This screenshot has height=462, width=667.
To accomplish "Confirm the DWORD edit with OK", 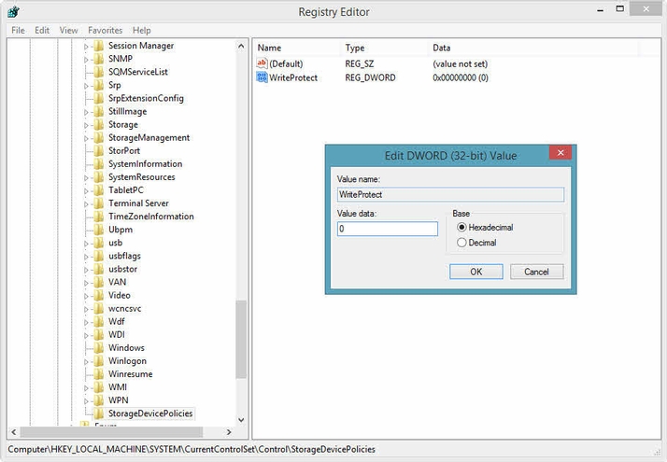I will (476, 272).
